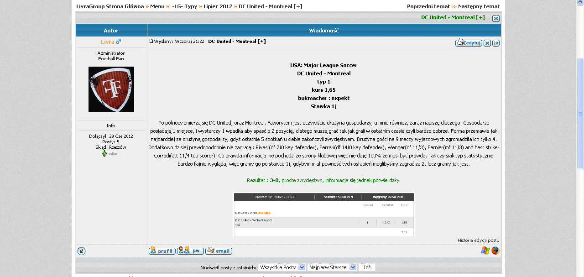This screenshot has height=277, width=584.
Task: Click the DC United - Montreal [+] breadcrumb link
Action: [x=270, y=6]
